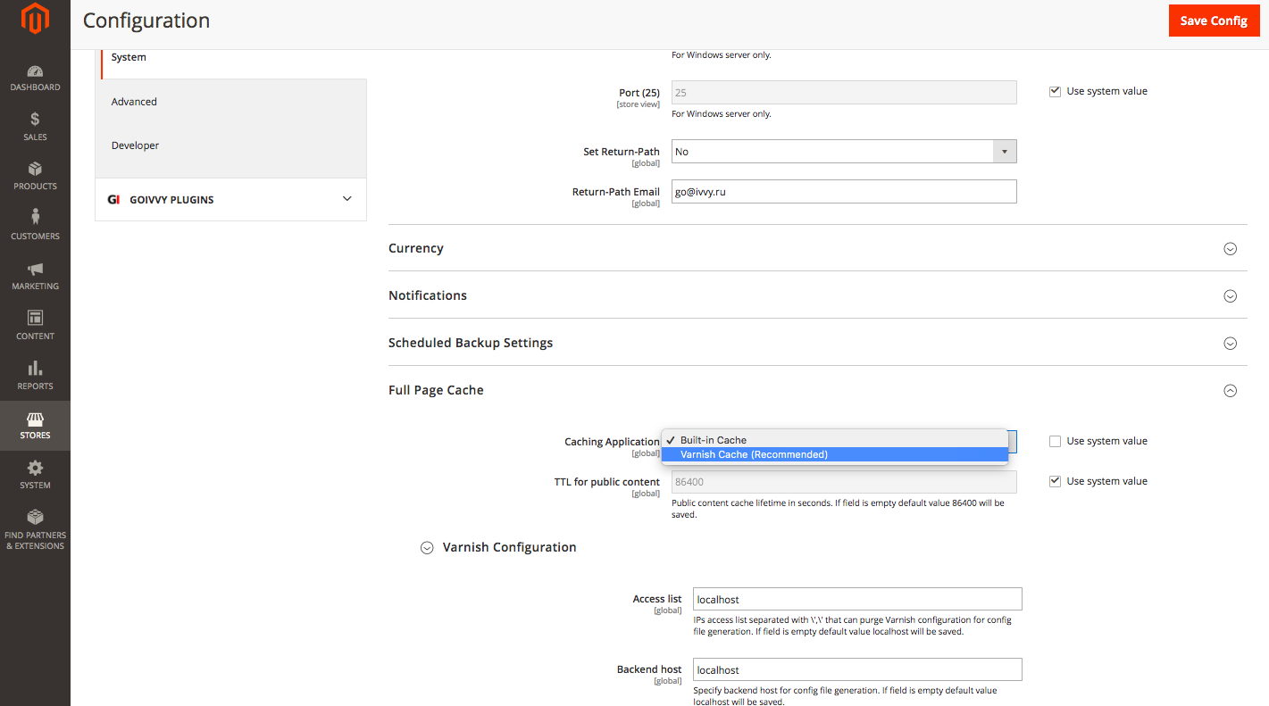Open the Dashboard sidebar icon
Image resolution: width=1269 pixels, height=706 pixels.
35,78
